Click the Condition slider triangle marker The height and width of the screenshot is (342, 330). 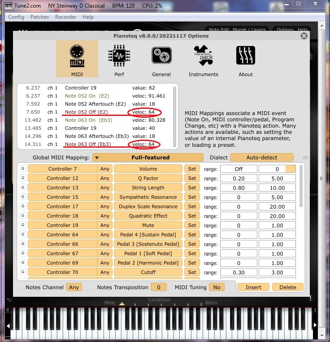point(122,304)
